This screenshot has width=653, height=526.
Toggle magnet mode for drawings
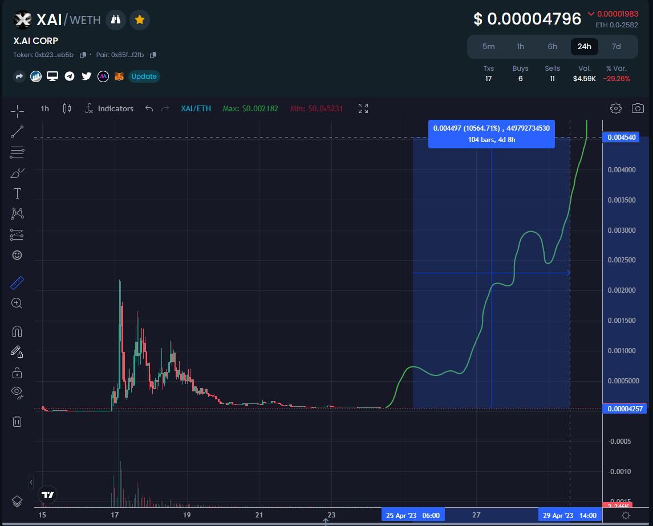coord(17,331)
